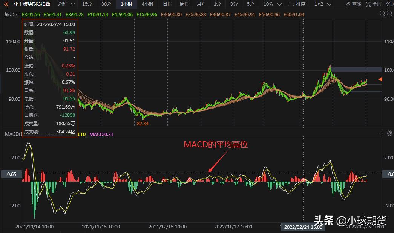The height and width of the screenshot is (233, 394).
Task: Click the 0.65 MACD level label
Action: tap(11, 174)
